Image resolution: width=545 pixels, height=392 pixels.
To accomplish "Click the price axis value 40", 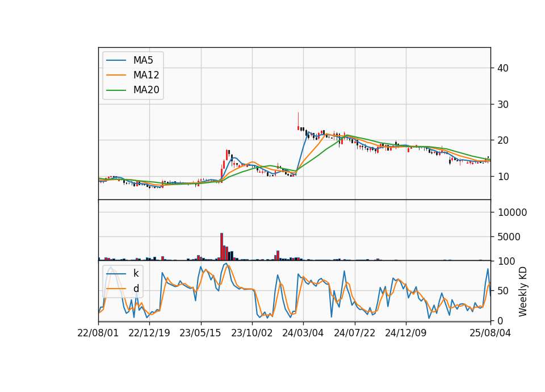I will pyautogui.click(x=503, y=68).
